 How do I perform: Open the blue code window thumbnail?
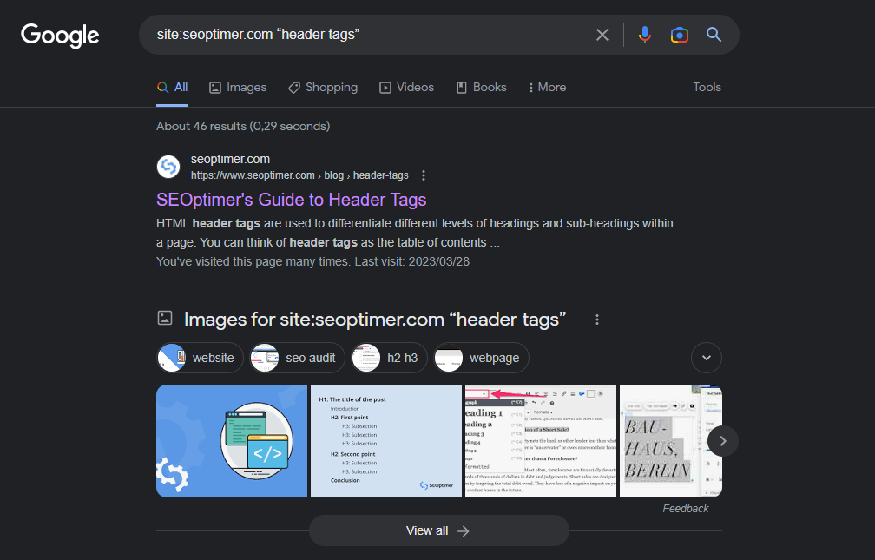(232, 441)
